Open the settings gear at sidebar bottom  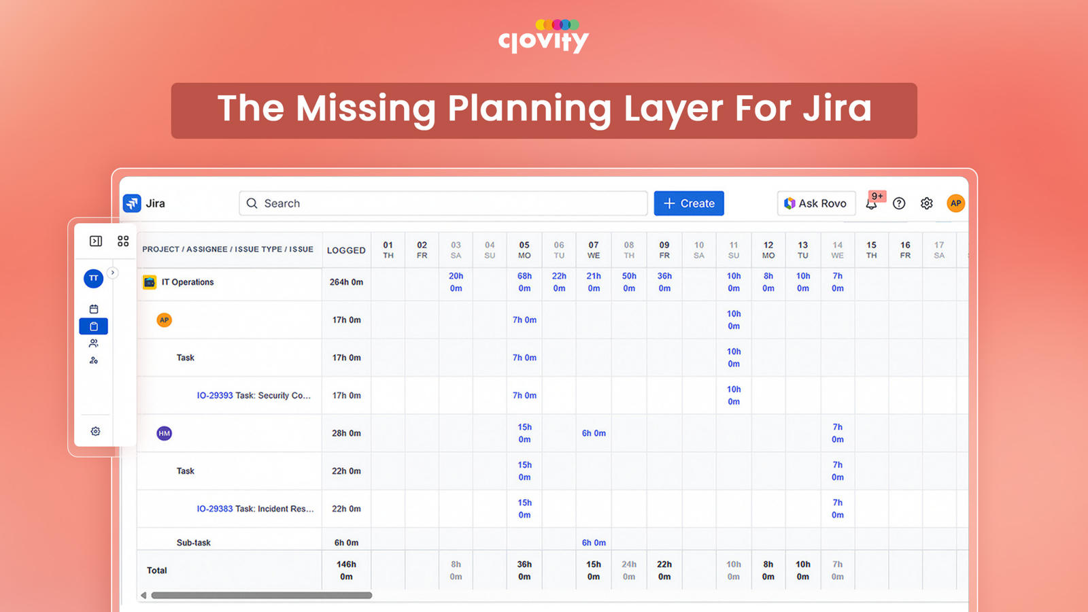click(95, 431)
